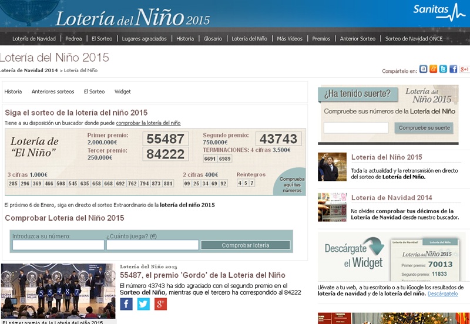Click the orange Menéame share icon
Viewport: 470px width, 324px height.
point(434,69)
